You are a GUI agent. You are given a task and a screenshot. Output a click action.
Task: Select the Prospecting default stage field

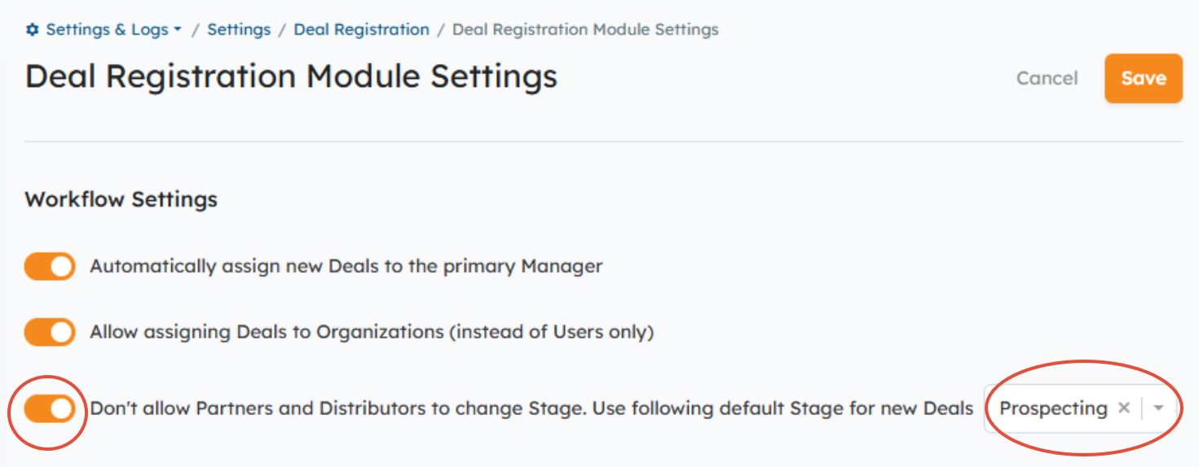coord(1082,408)
